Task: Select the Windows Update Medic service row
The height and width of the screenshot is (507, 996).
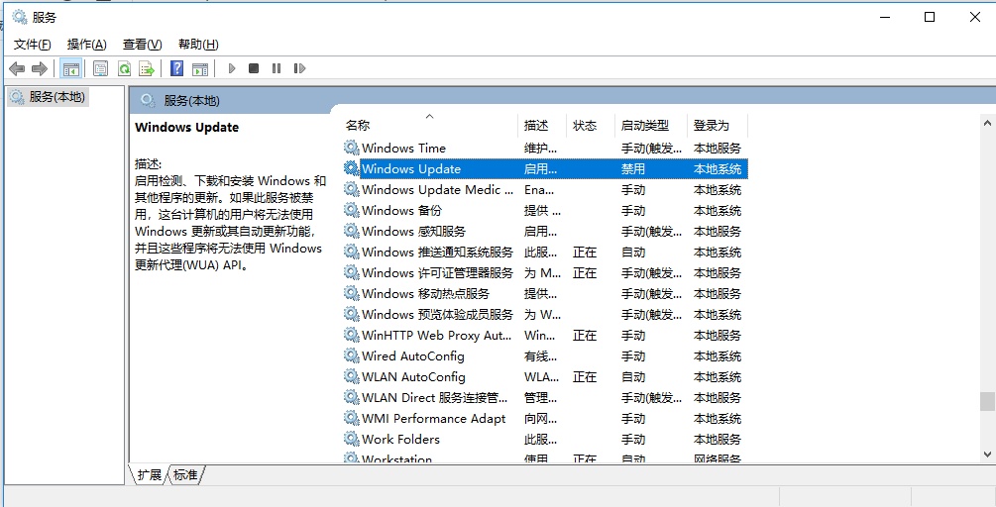Action: [x=546, y=190]
